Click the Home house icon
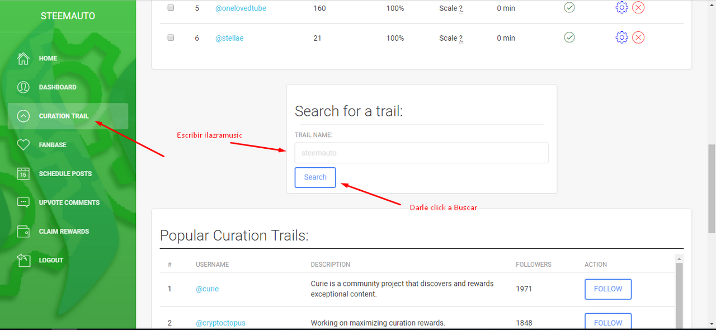The width and height of the screenshot is (716, 330). [x=23, y=58]
